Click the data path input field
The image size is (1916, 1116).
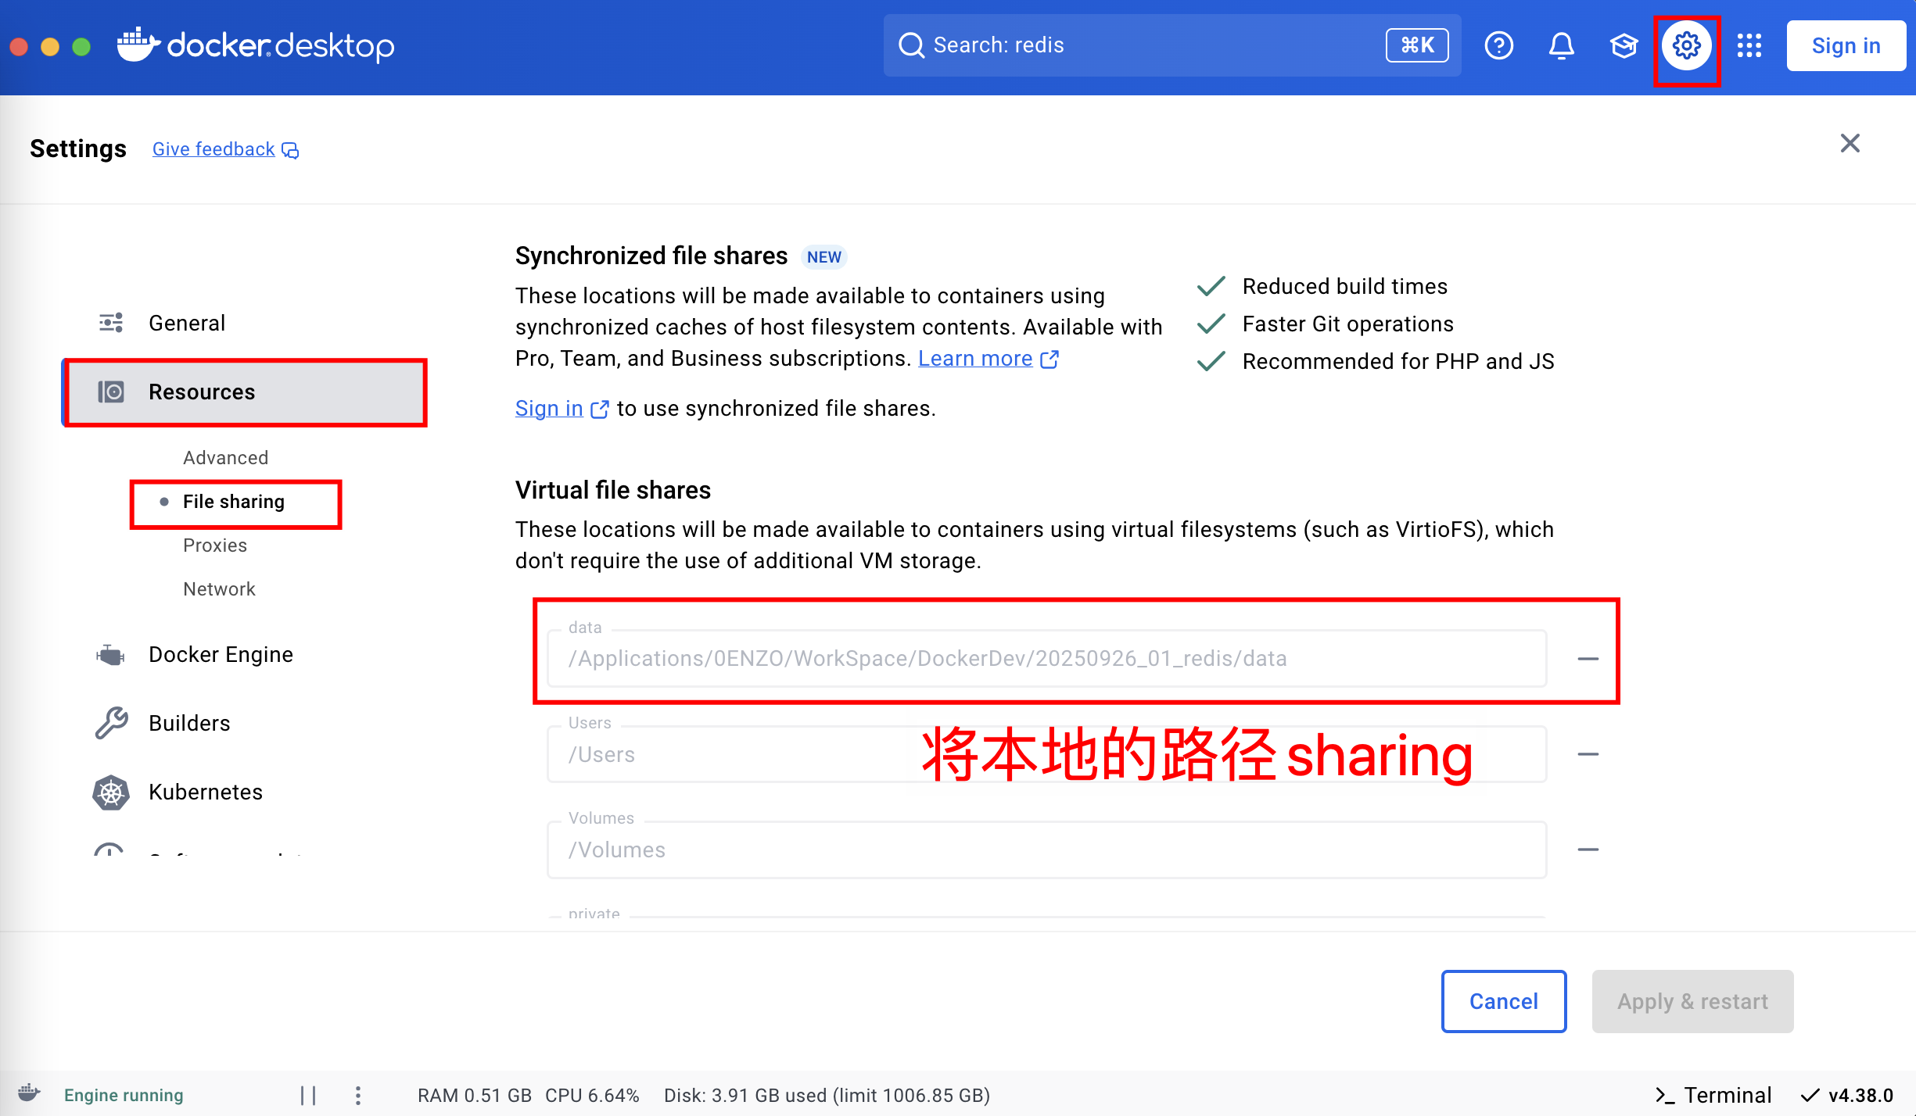click(1046, 659)
